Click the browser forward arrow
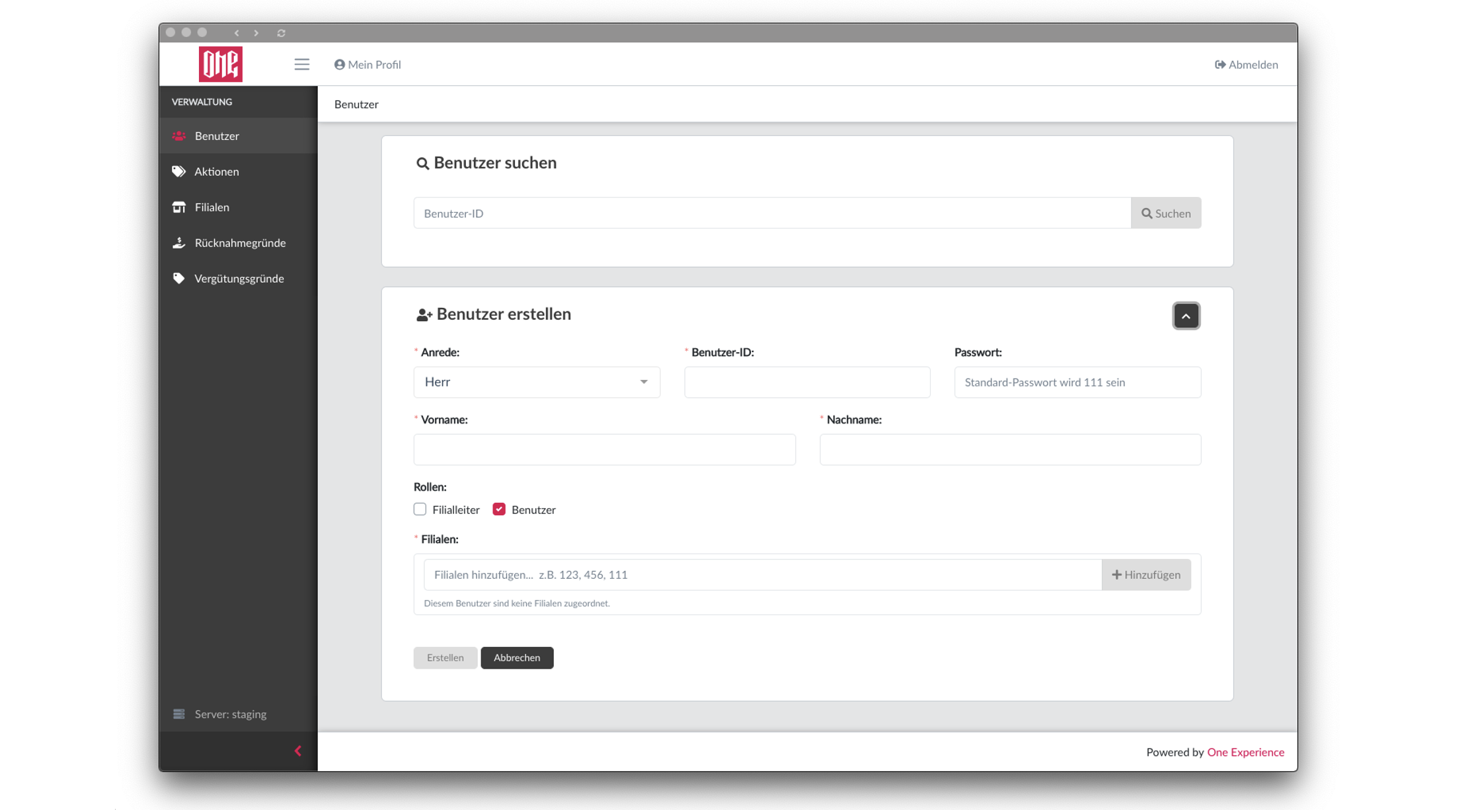1470x810 pixels. point(256,32)
